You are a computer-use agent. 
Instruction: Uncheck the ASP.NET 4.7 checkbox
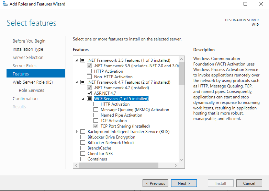point(89,93)
